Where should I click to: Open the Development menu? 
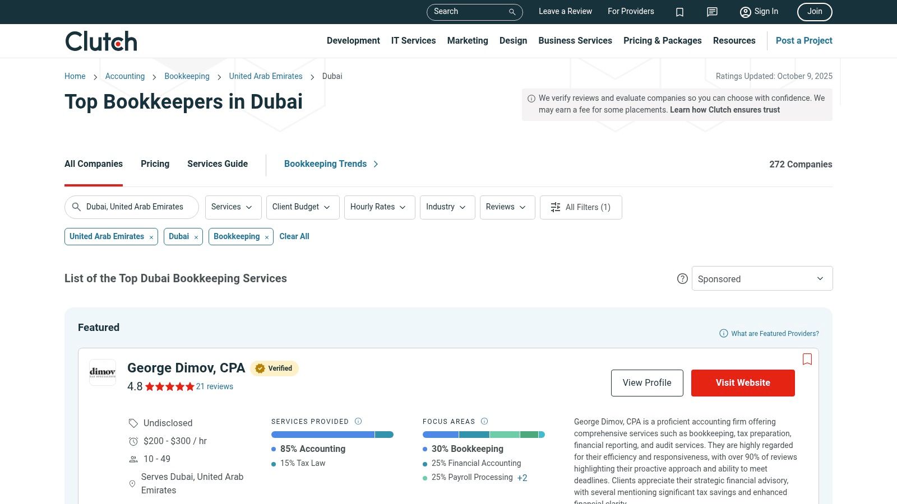353,40
